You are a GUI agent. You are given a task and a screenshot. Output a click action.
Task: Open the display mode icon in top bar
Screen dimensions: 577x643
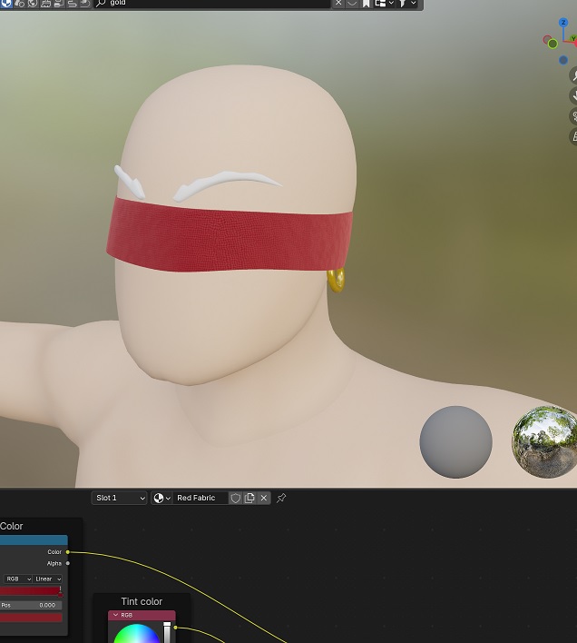[380, 4]
